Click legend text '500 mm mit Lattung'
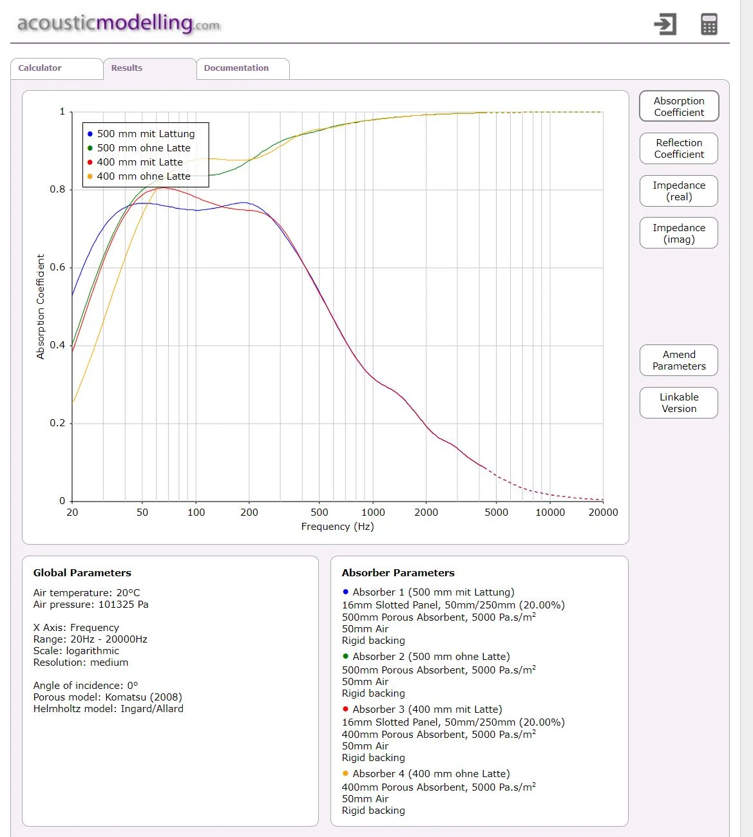Viewport: 753px width, 837px height. tap(146, 134)
